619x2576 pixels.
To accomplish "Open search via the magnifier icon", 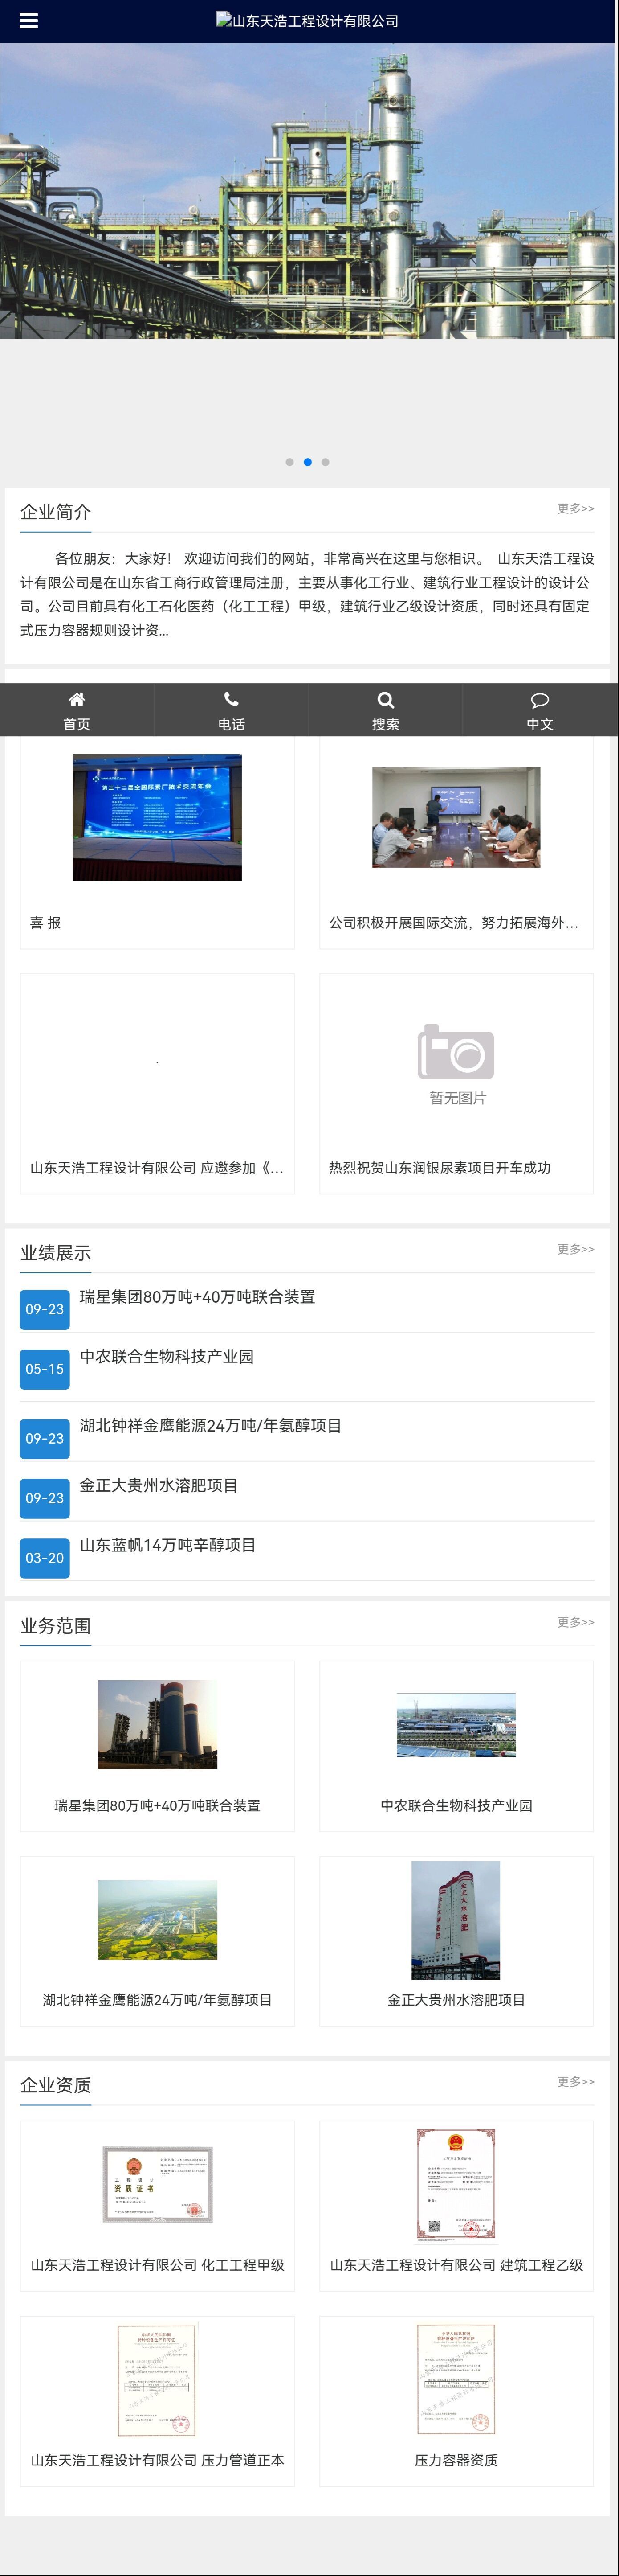I will coord(385,710).
